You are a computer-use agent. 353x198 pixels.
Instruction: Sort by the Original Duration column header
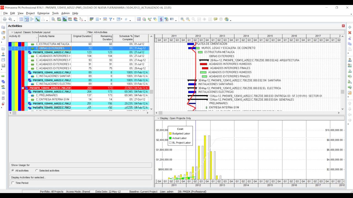[82, 38]
